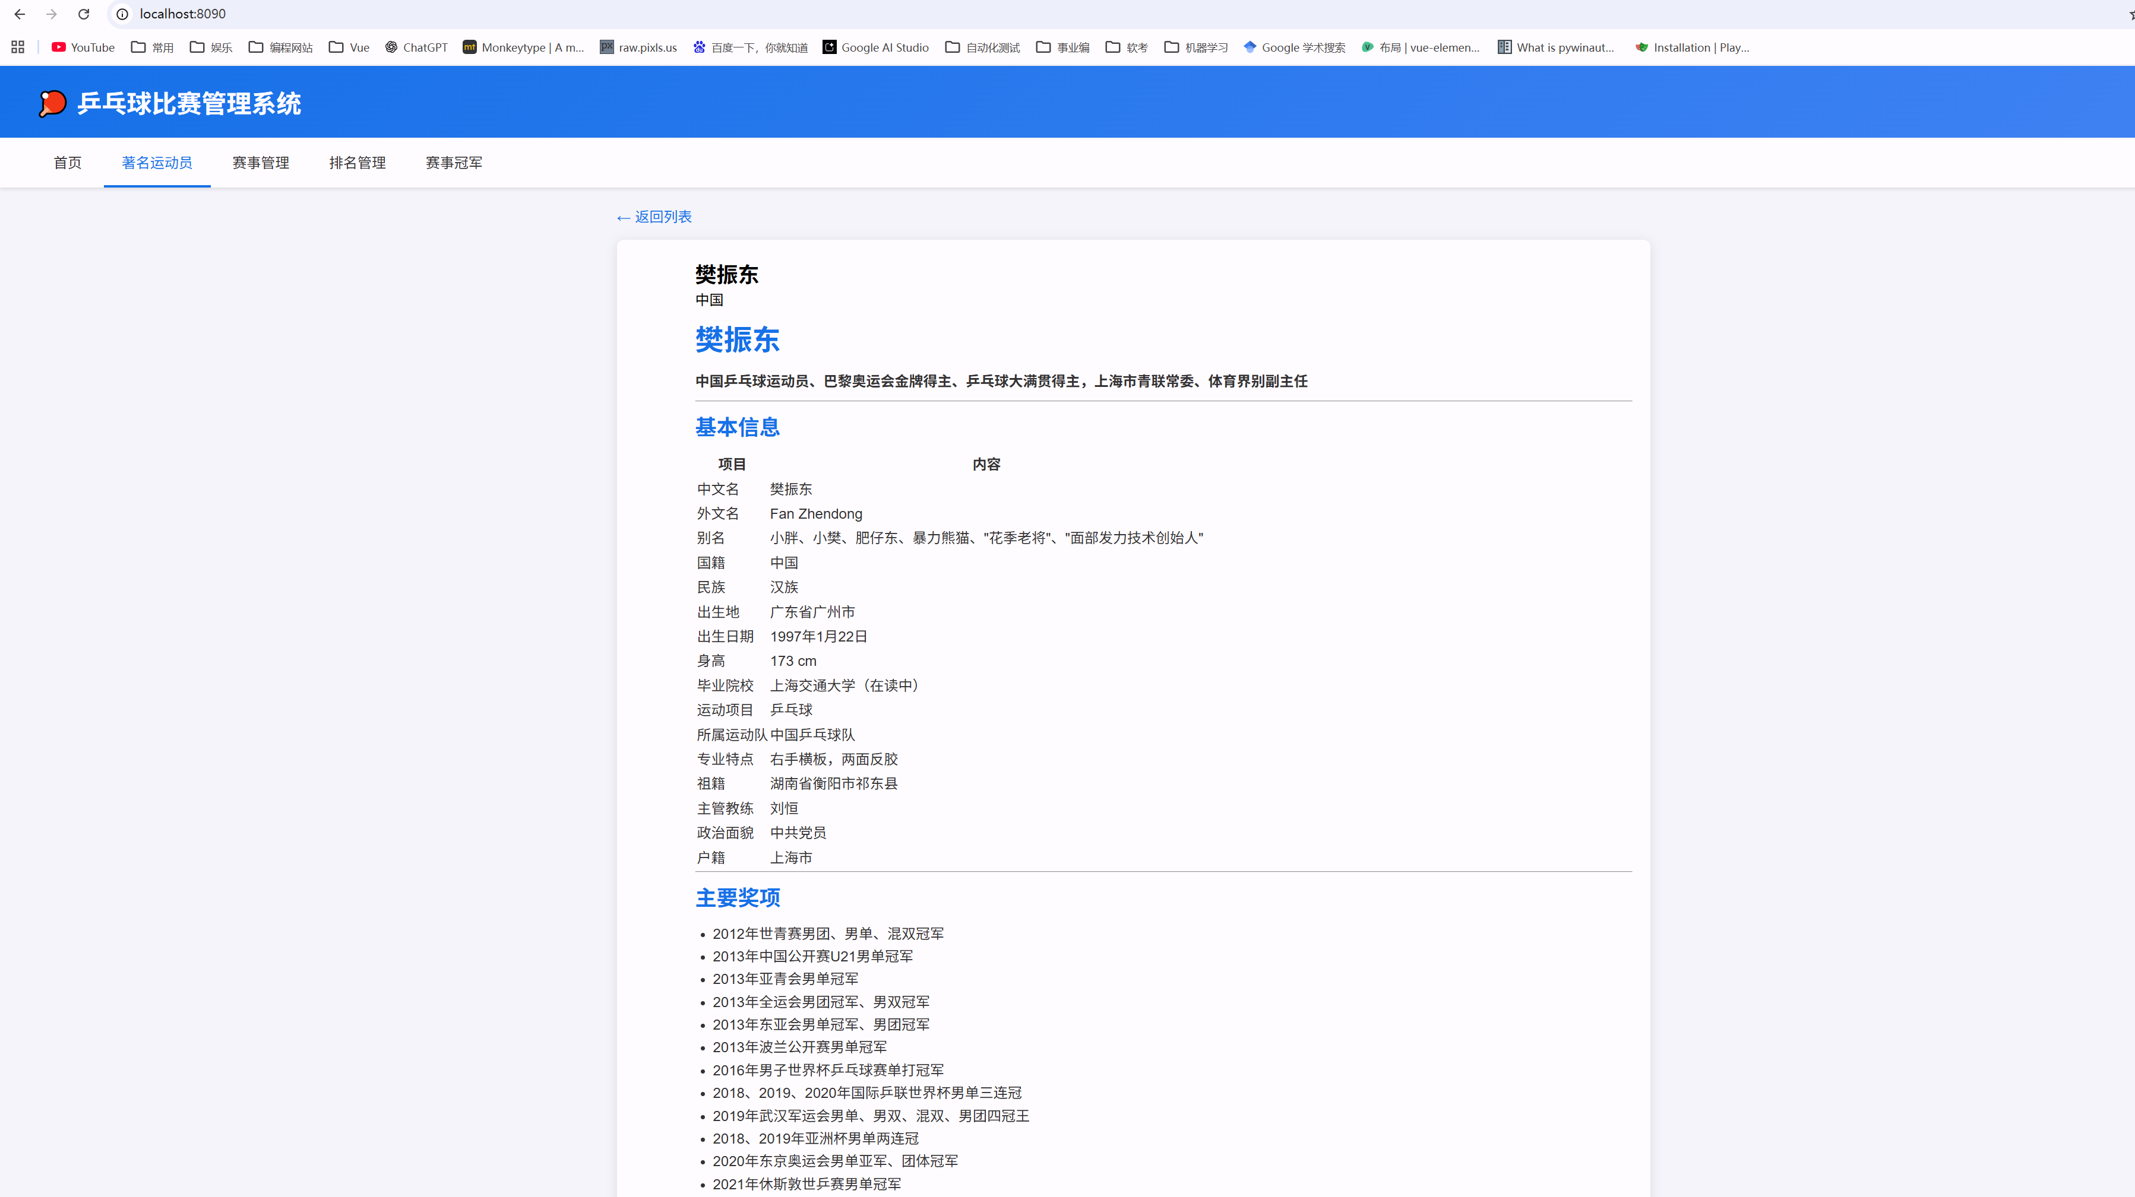2135x1197 pixels.
Task: Click the site info icon by URL
Action: [123, 14]
